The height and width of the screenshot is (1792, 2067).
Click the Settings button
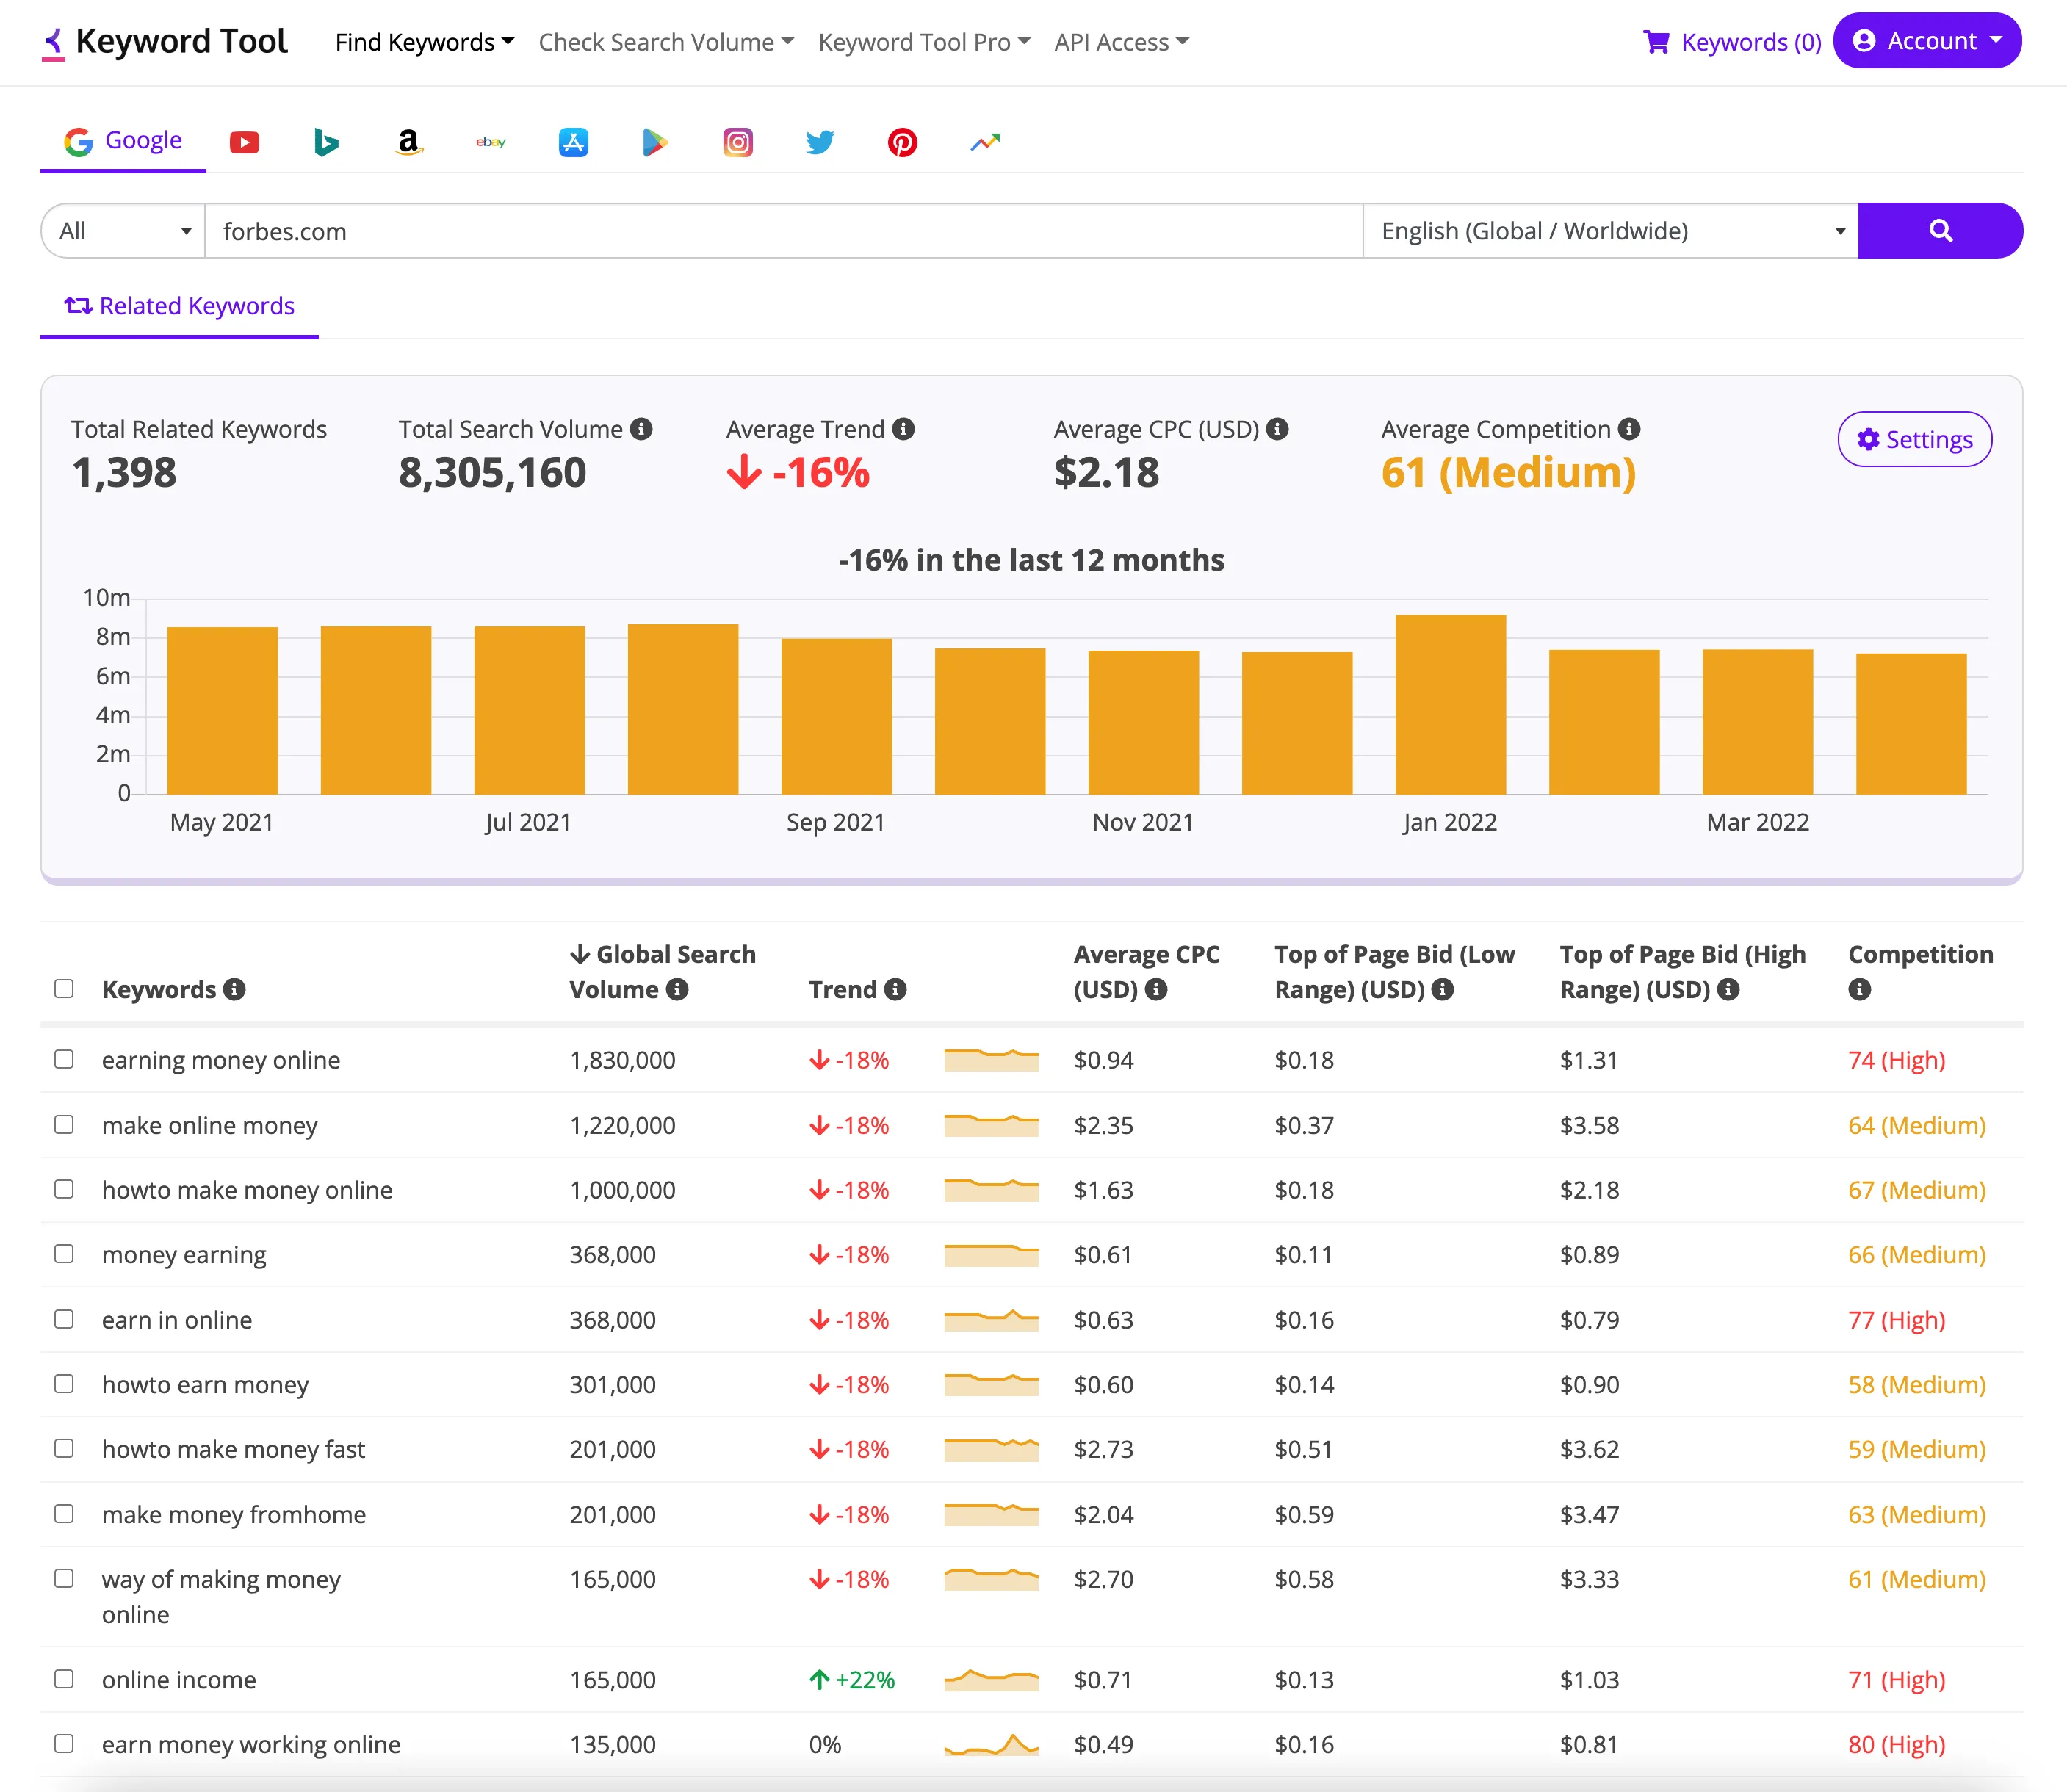click(1914, 439)
